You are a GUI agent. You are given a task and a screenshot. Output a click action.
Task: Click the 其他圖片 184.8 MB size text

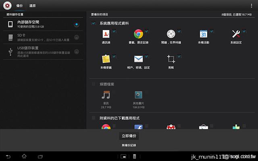[x=139, y=107]
